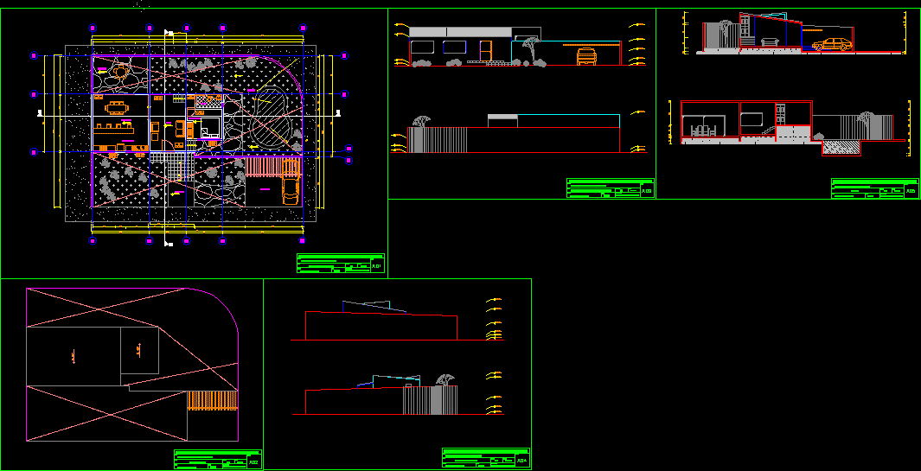Viewport: 921px width, 471px height.
Task: Click the tree next to the garage in the top elevation
Action: point(529,48)
